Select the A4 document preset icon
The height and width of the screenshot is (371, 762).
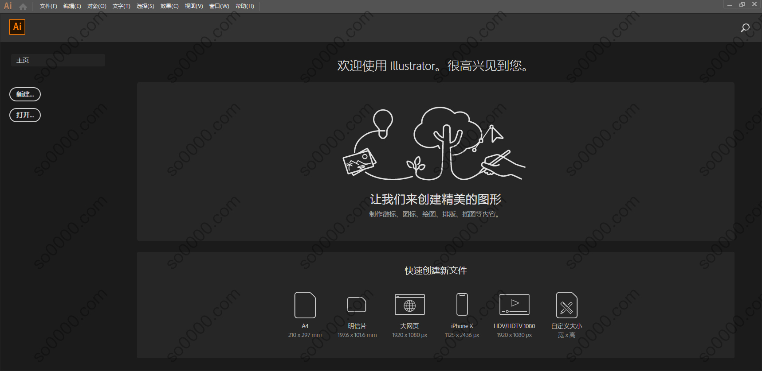tap(305, 305)
